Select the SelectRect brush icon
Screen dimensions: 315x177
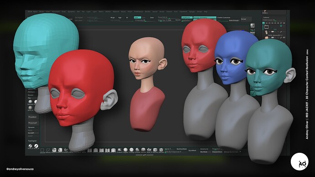(42, 150)
